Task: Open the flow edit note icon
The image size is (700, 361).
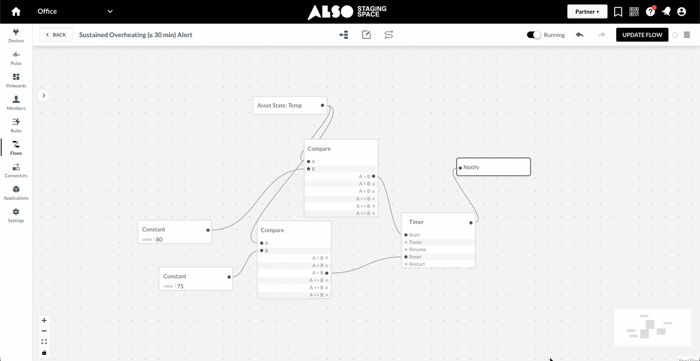Action: click(366, 35)
